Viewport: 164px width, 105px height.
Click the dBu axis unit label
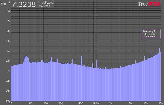(x=3, y=4)
